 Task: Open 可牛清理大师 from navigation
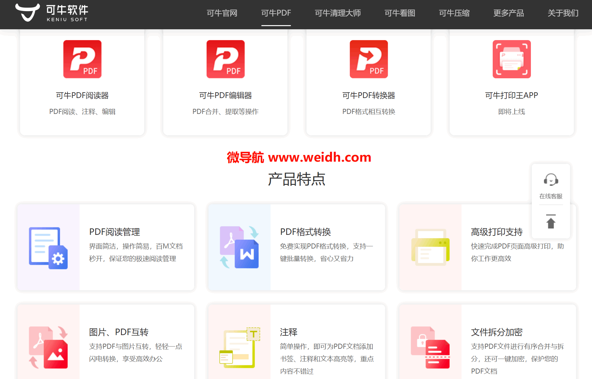(338, 13)
